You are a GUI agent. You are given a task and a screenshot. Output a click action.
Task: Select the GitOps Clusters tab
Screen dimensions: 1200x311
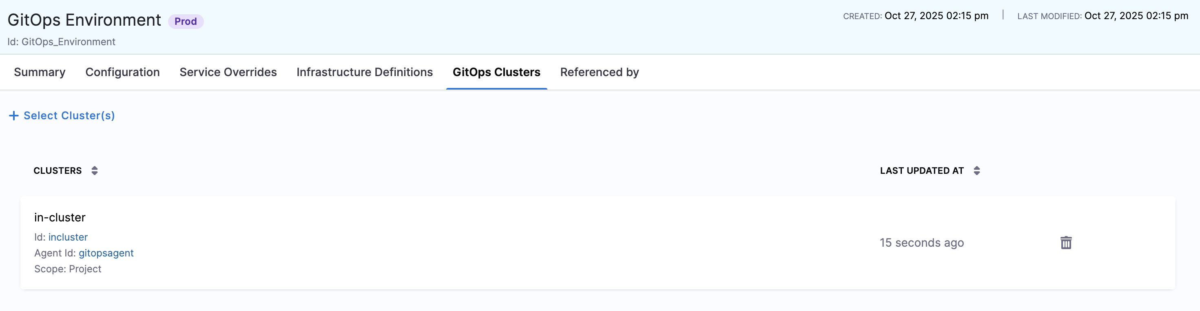point(496,72)
